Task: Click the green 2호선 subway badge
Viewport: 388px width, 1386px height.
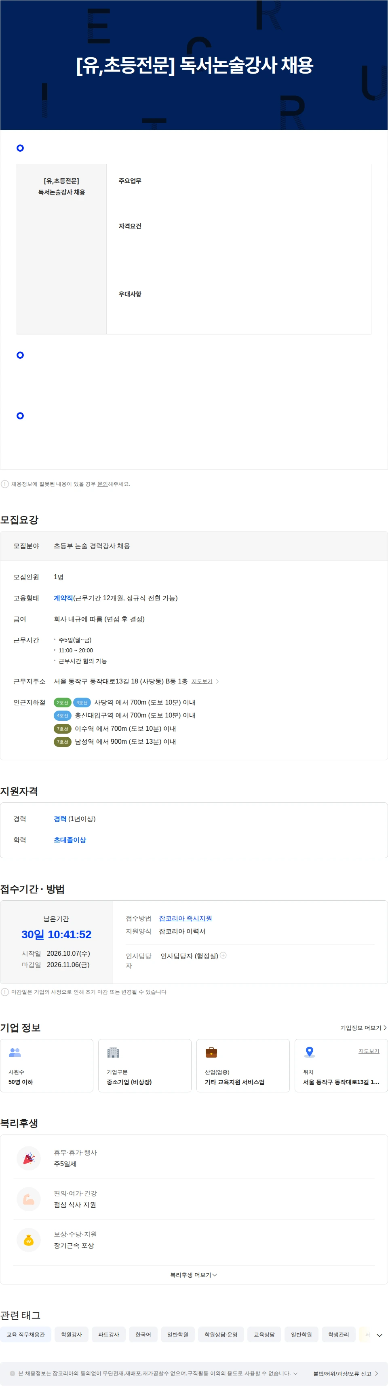Action: tap(62, 702)
